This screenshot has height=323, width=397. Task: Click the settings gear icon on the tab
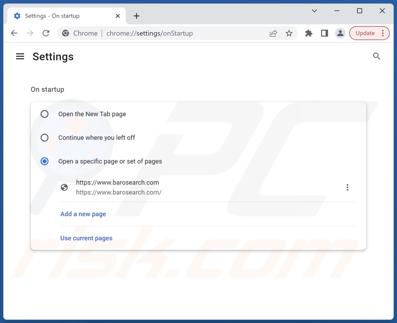tap(17, 16)
